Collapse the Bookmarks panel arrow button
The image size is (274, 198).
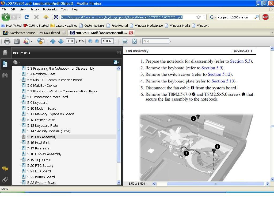(119, 53)
